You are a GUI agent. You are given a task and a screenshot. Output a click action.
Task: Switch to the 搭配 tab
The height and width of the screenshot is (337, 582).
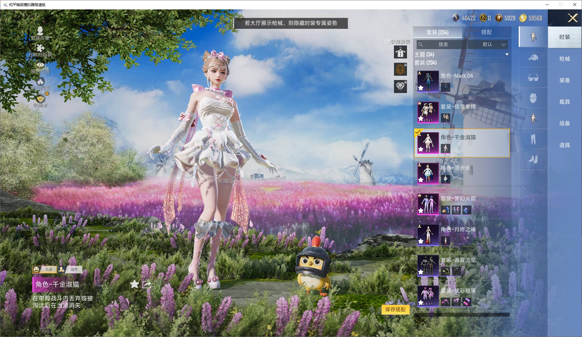[487, 32]
